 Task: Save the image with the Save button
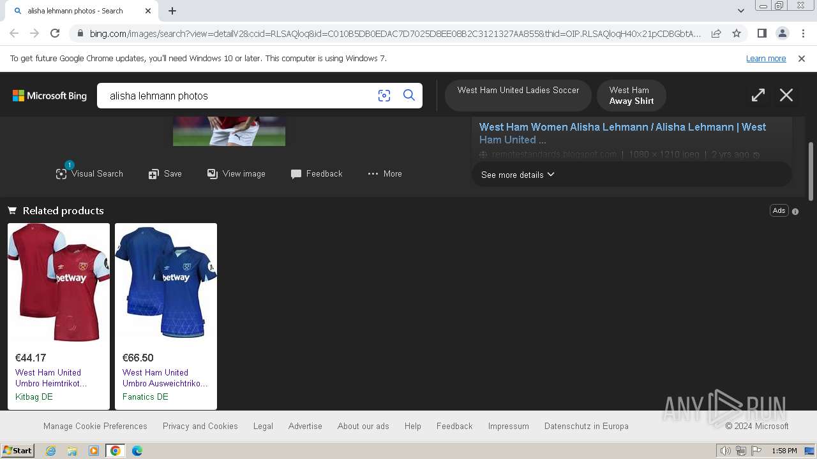[165, 173]
